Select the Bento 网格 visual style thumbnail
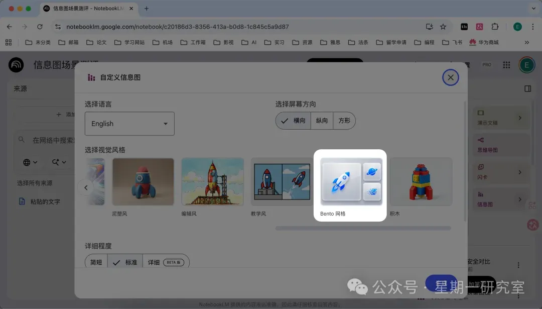The width and height of the screenshot is (542, 309). [x=350, y=182]
